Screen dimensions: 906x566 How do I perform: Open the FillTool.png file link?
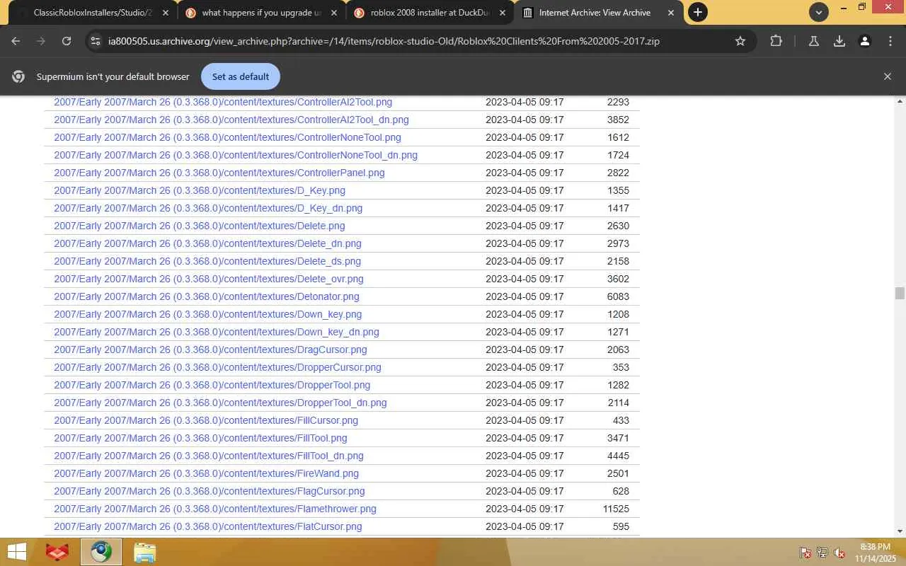click(200, 438)
